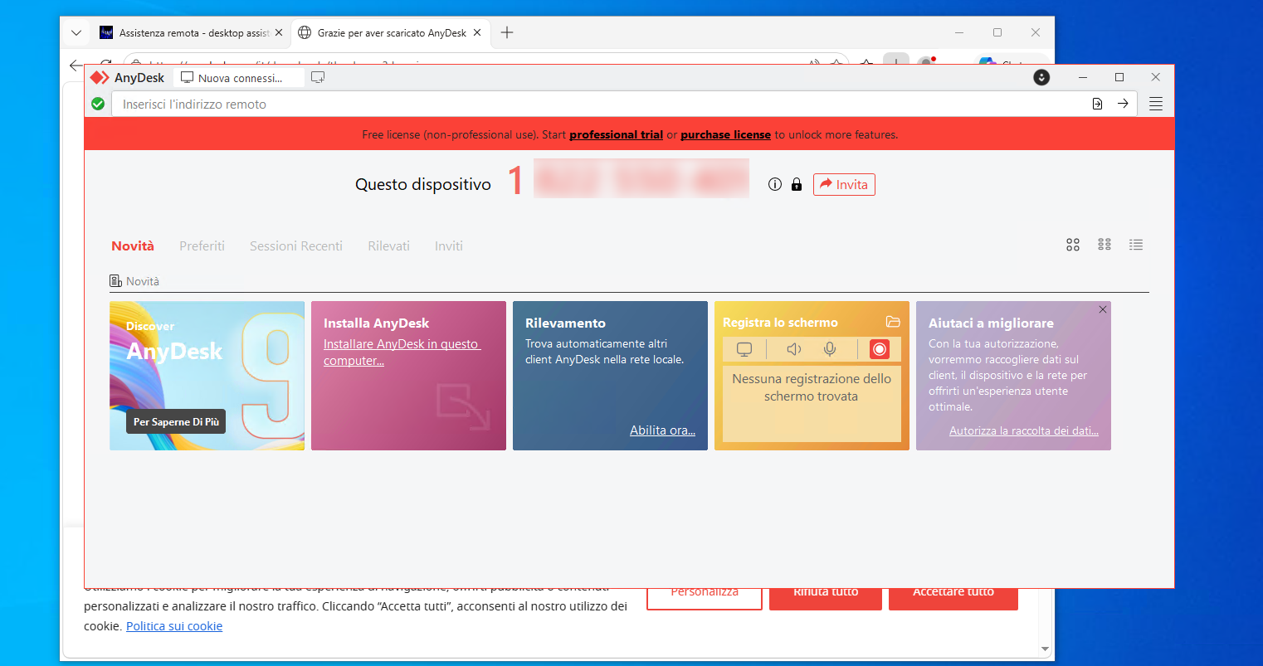Switch to the Assistenza remota browser tab
The height and width of the screenshot is (666, 1263).
click(191, 32)
